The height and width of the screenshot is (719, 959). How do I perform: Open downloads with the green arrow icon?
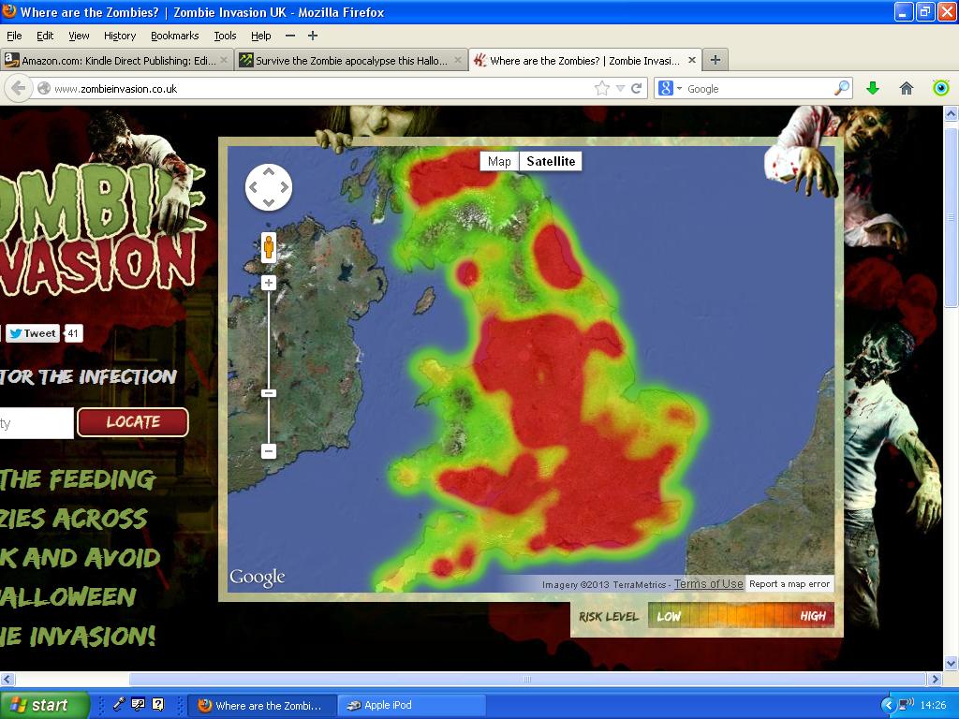(x=873, y=88)
